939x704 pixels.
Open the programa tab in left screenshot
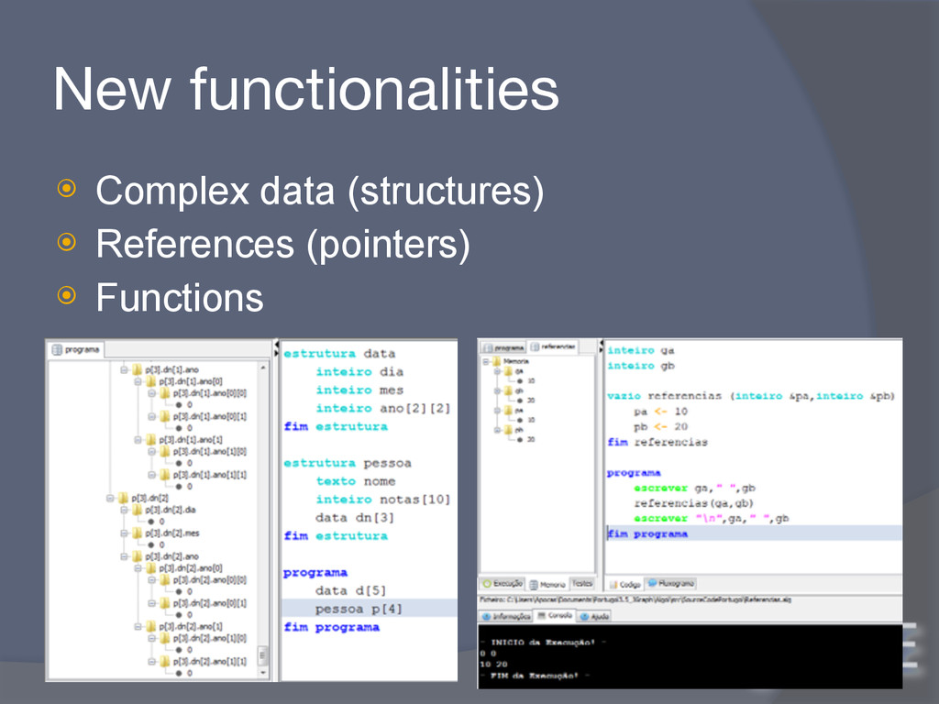tap(76, 349)
